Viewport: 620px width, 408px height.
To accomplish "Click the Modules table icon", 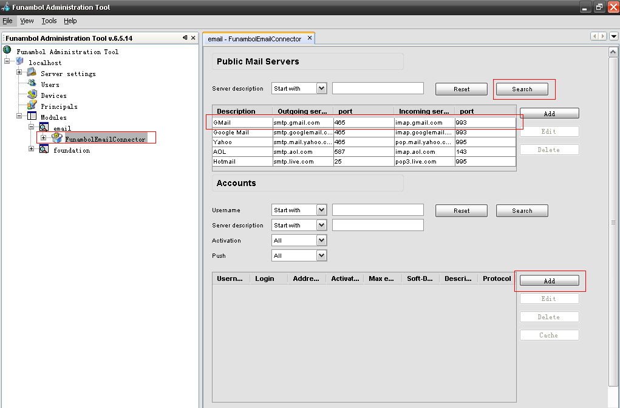I will [x=32, y=116].
